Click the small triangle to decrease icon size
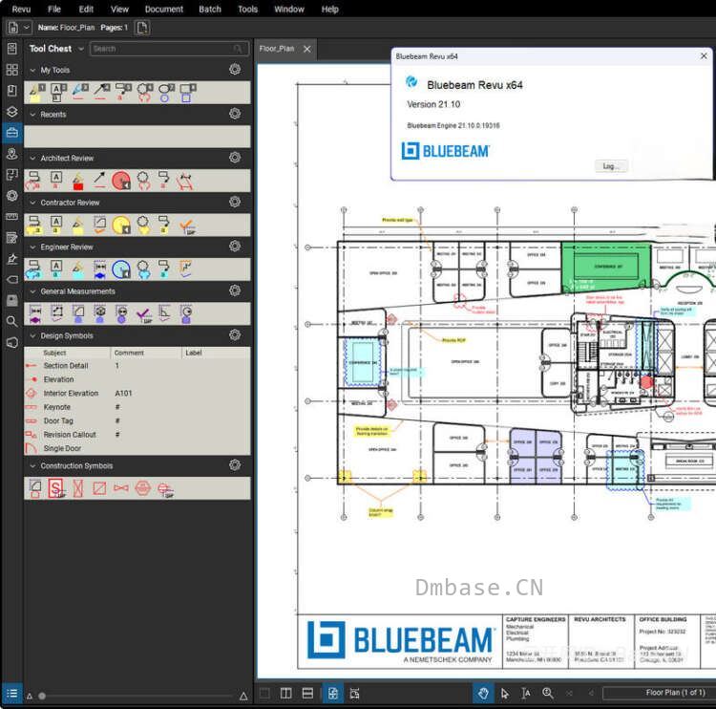 click(x=30, y=697)
